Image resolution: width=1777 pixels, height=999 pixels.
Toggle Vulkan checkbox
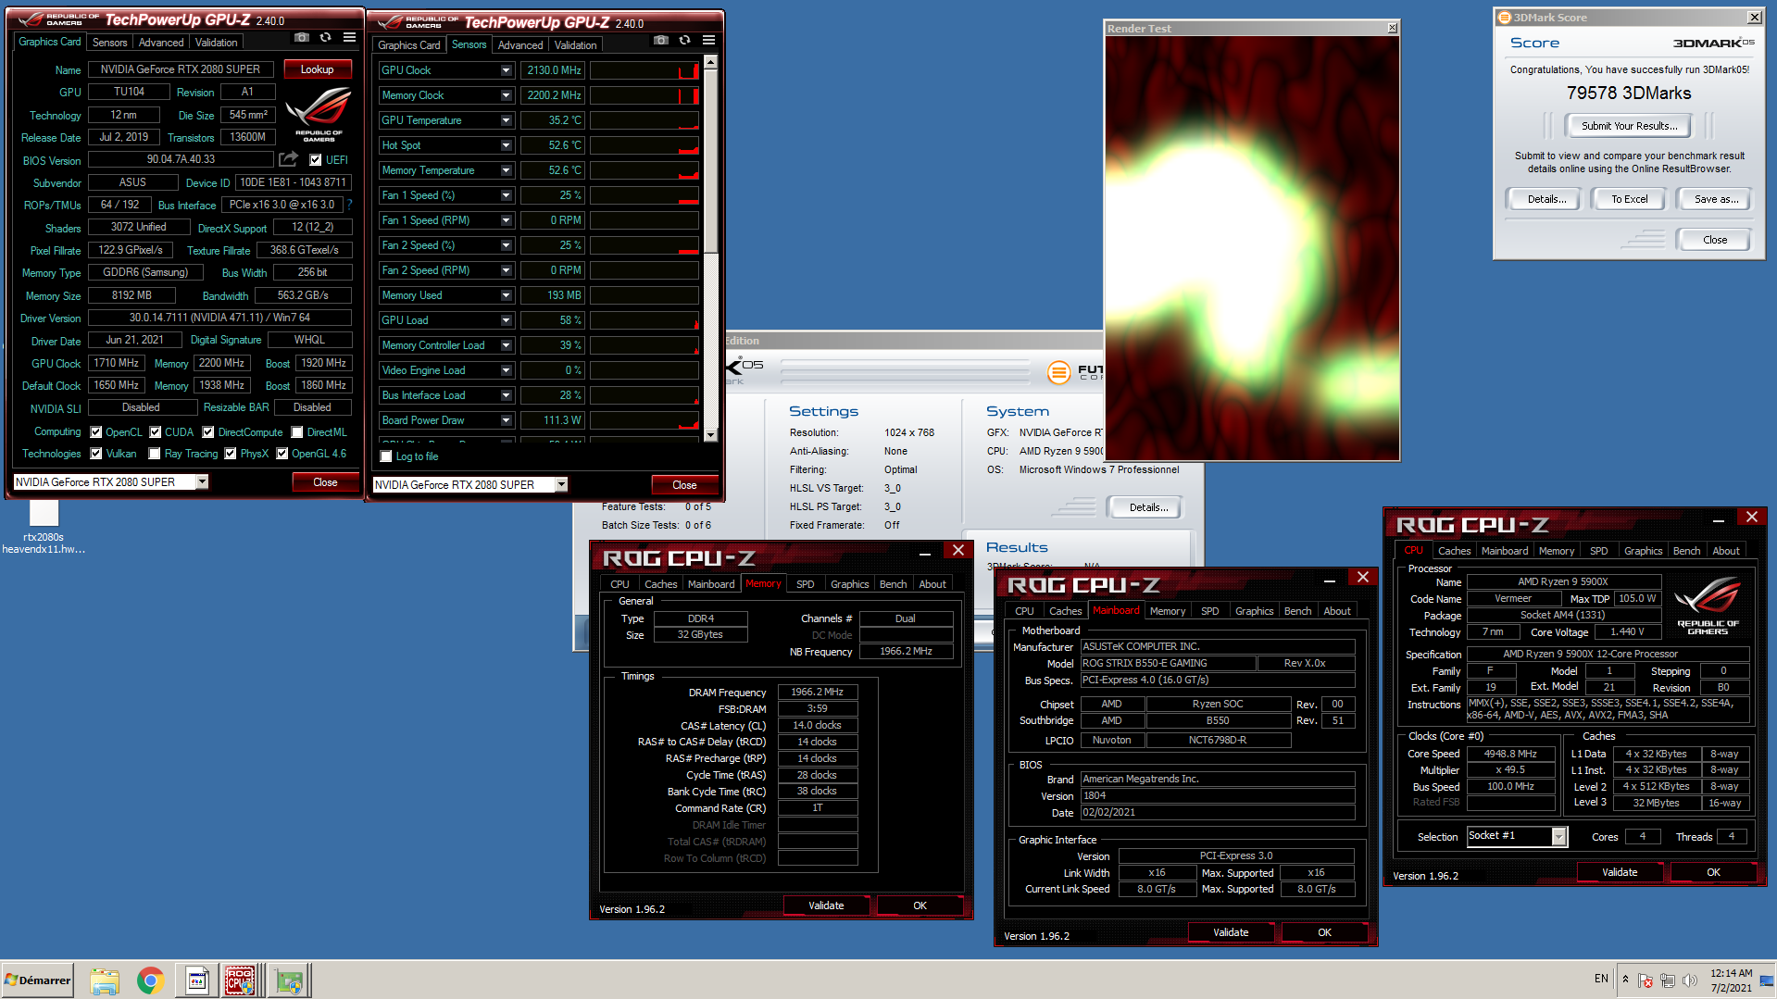[x=96, y=454]
